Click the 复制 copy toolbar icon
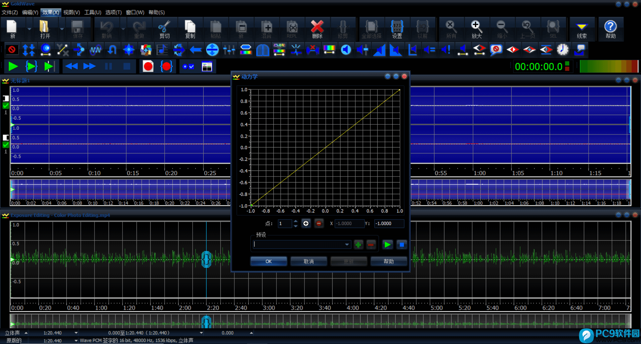The height and width of the screenshot is (344, 641). pos(190,29)
